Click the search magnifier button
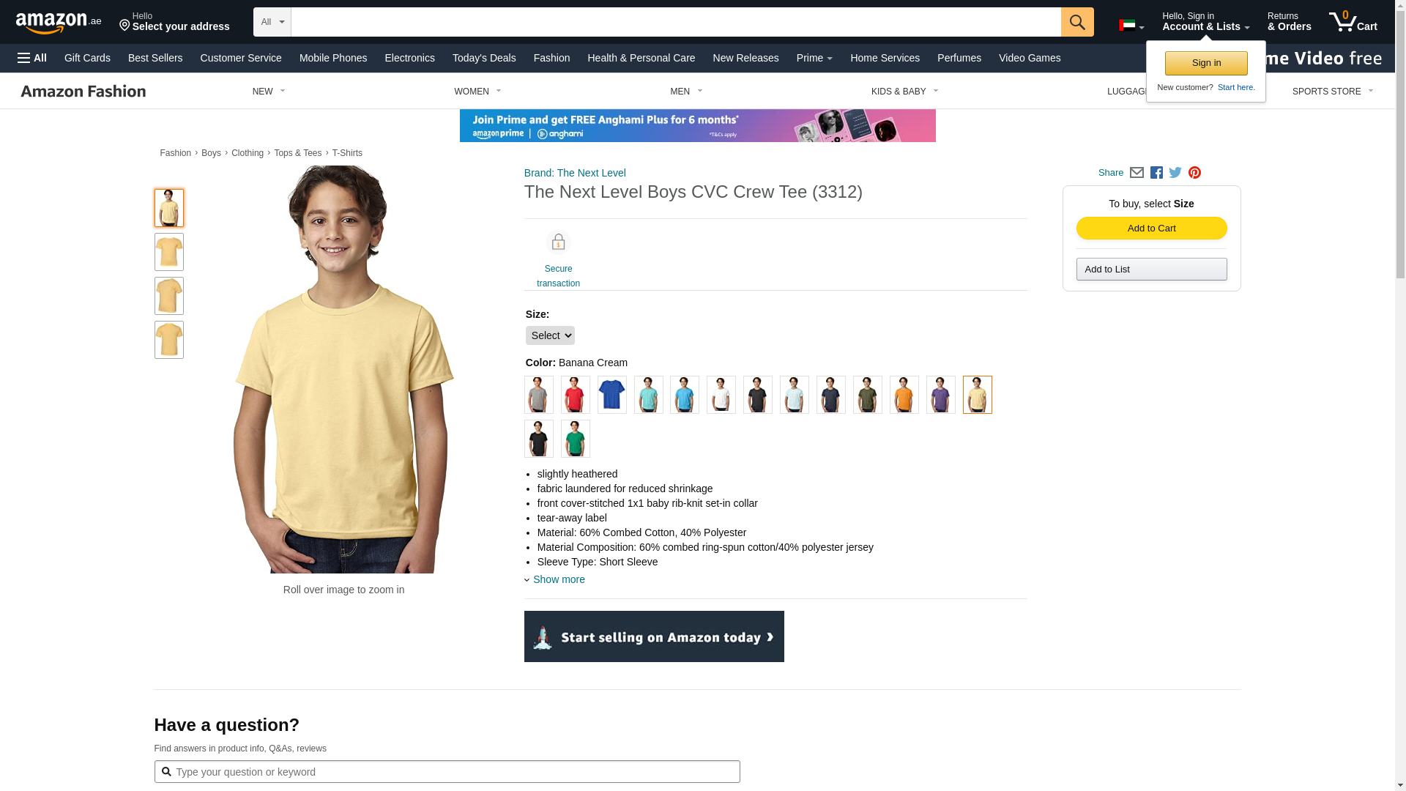 tap(1077, 22)
